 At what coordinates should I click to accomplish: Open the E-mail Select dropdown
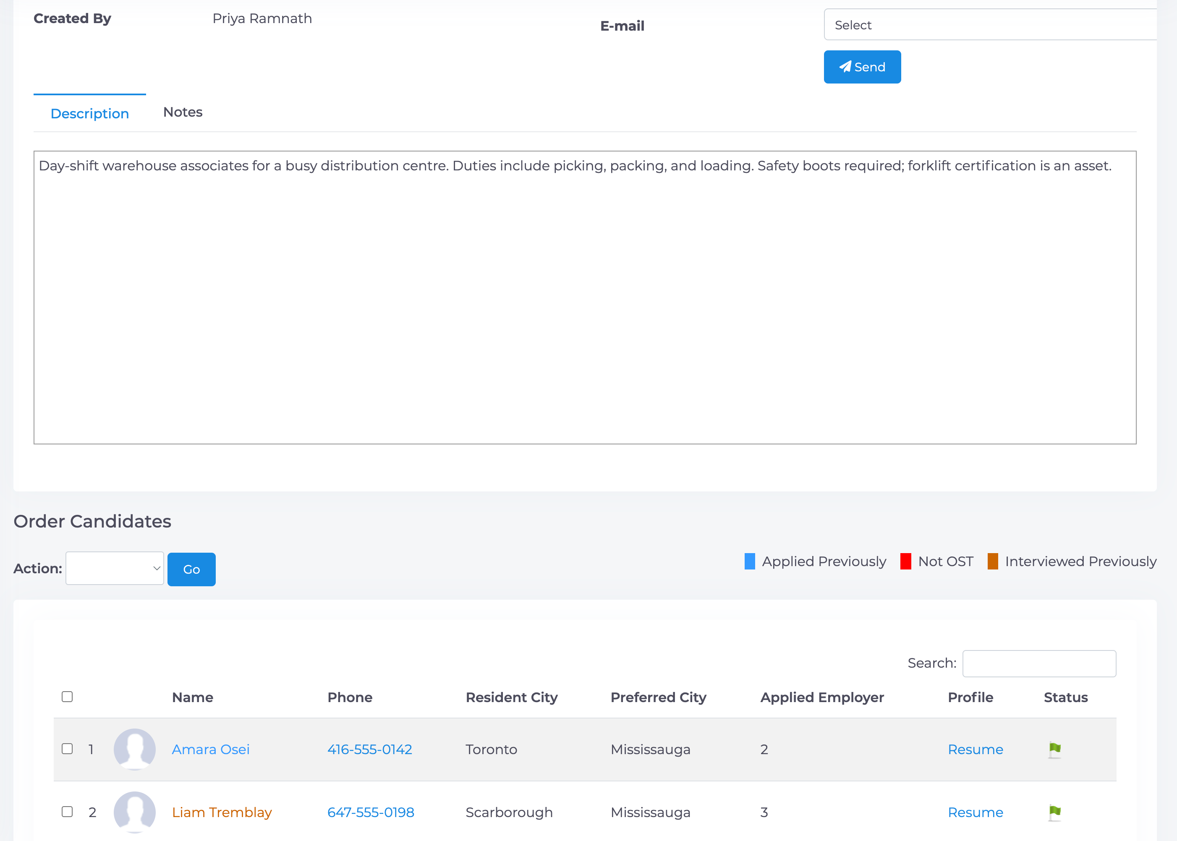[989, 24]
